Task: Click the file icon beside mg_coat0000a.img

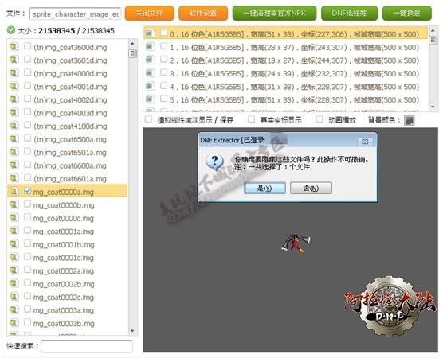Action: pos(14,192)
